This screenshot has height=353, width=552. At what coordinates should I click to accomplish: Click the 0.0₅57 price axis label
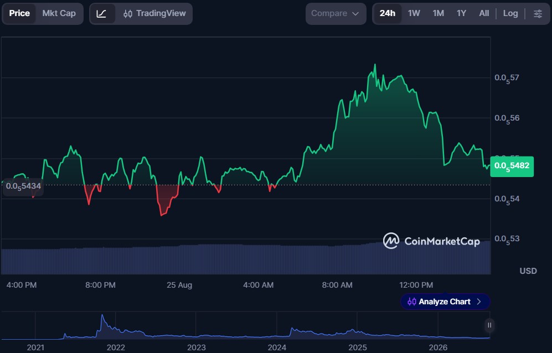[x=507, y=78]
